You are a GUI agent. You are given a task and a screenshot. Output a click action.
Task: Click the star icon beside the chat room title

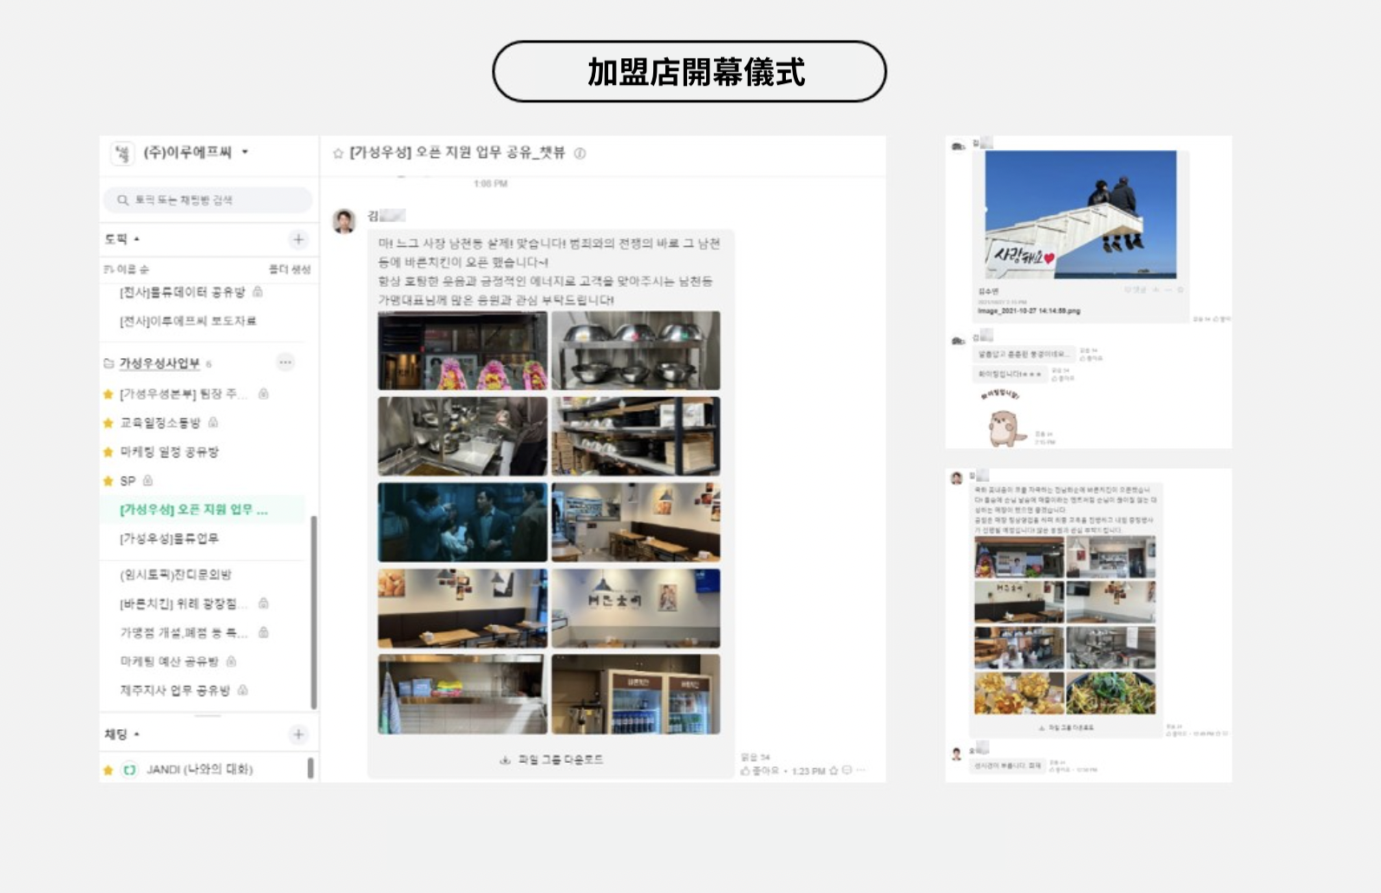(338, 153)
